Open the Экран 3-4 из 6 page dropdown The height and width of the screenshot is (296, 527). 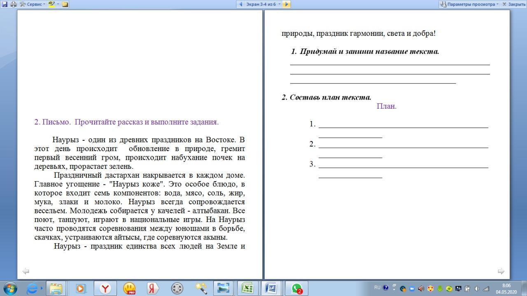pos(263,4)
